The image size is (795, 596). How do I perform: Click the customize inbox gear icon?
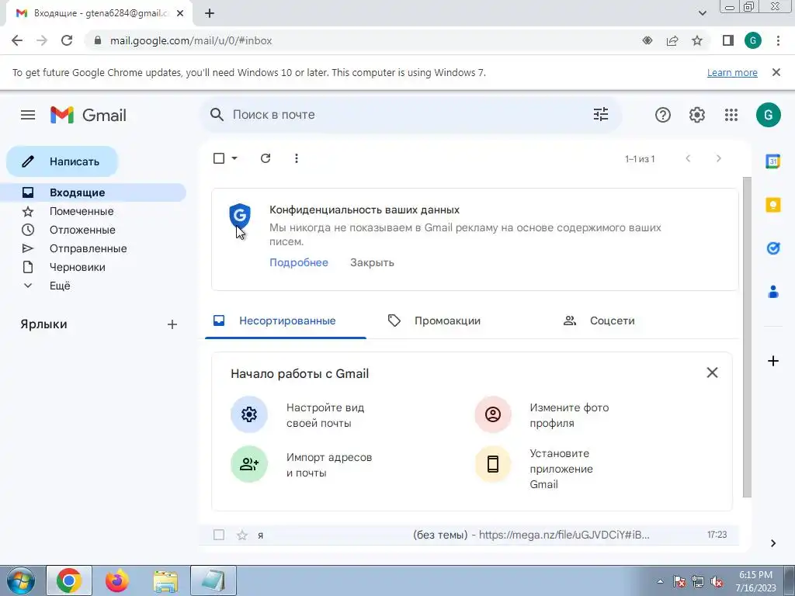coord(249,414)
